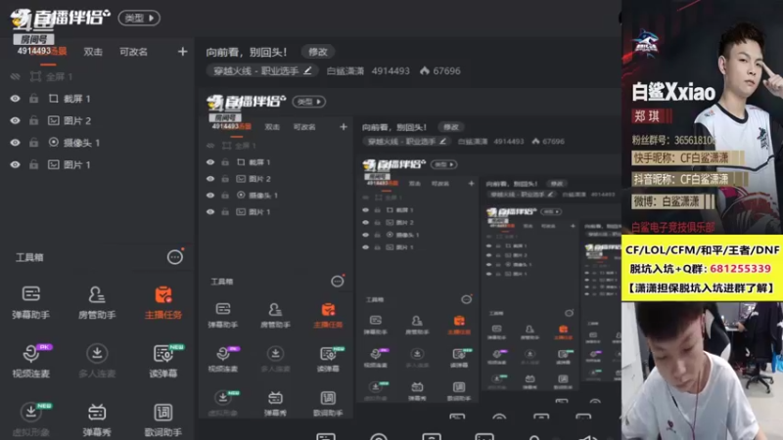The height and width of the screenshot is (440, 783).
Task: Toggle the lock on the 图片 1 source
Action: 33,164
